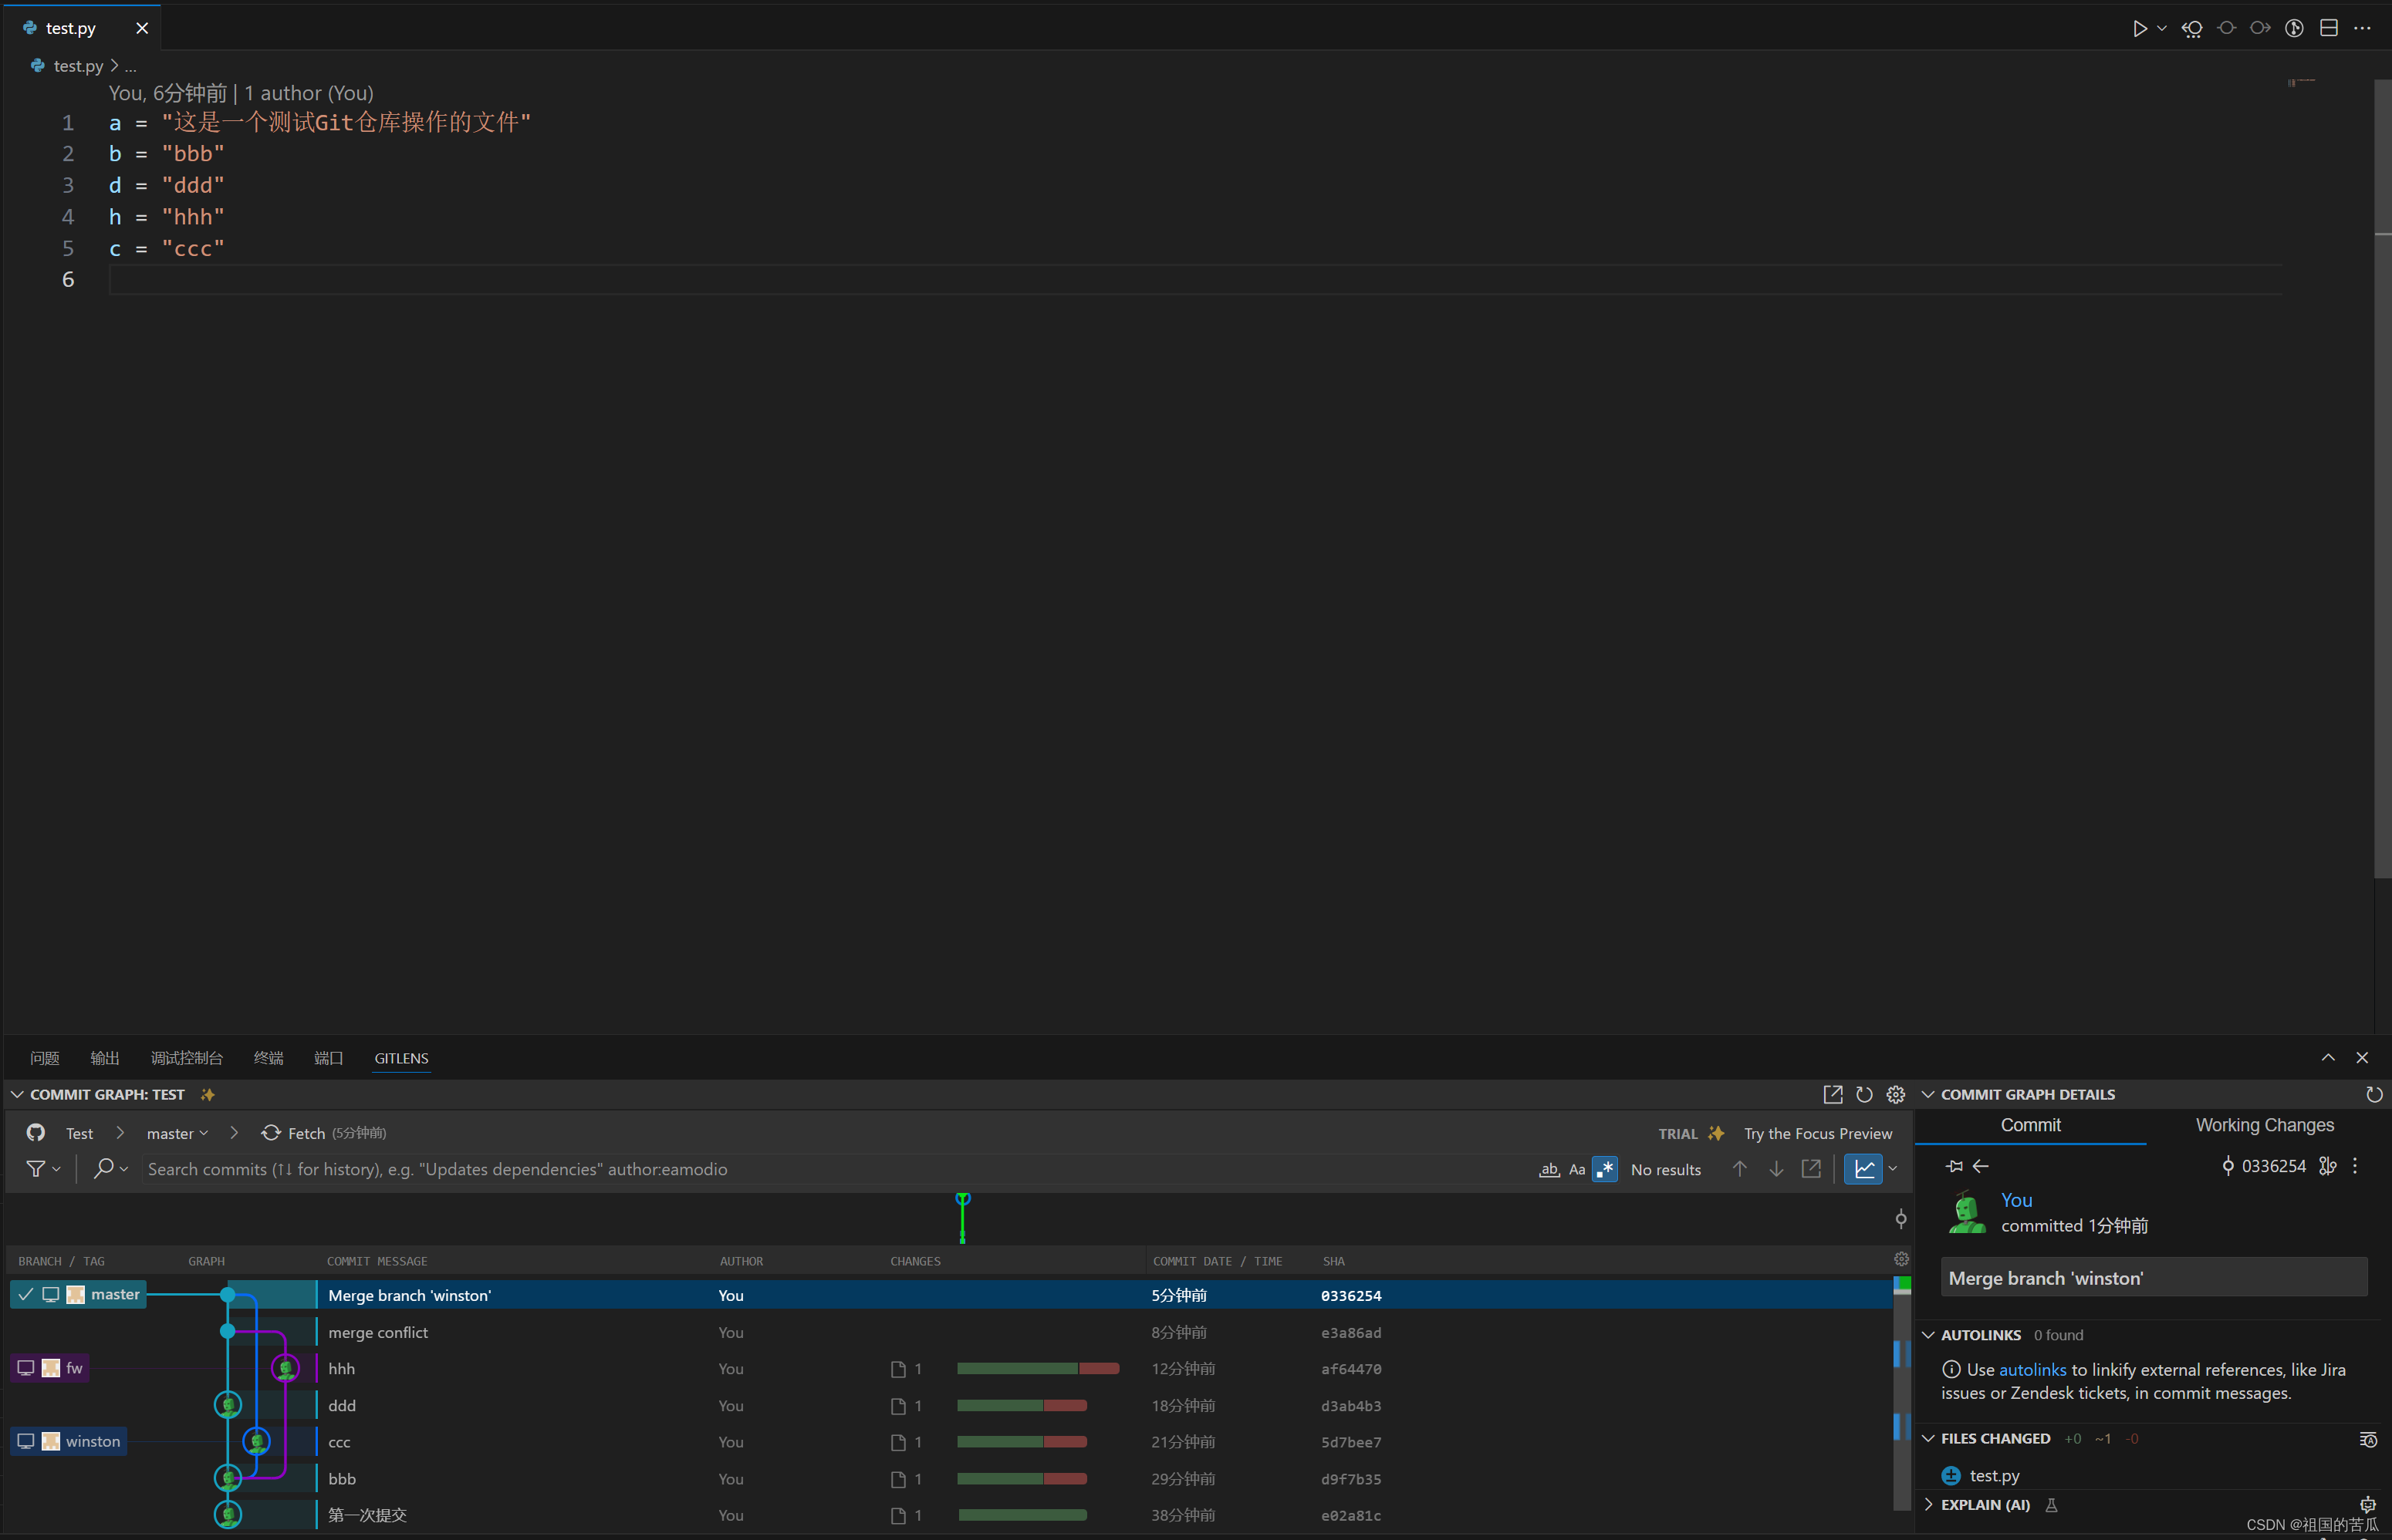Viewport: 2392px width, 1540px height.
Task: Switch to the 输出 panel tab
Action: point(105,1058)
